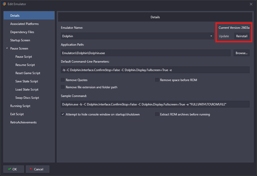Click the Application Path: label

(72, 44)
